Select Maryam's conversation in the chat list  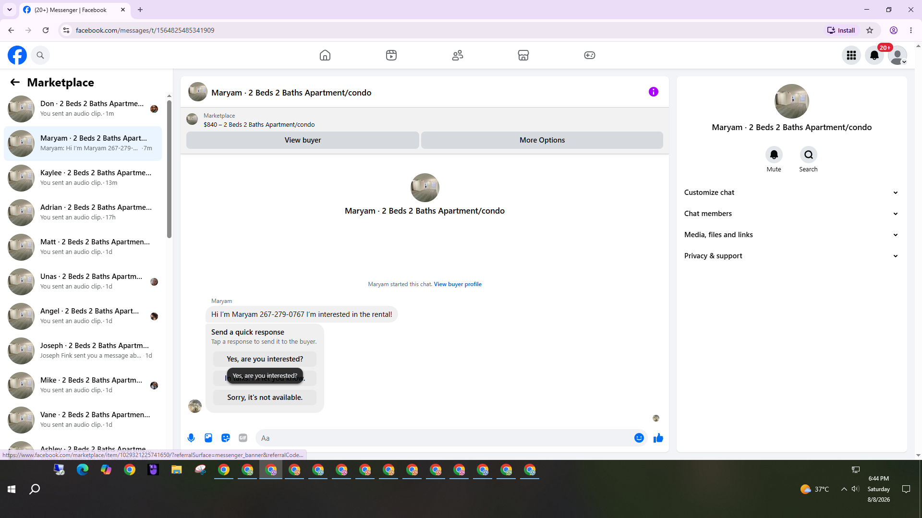(x=83, y=144)
